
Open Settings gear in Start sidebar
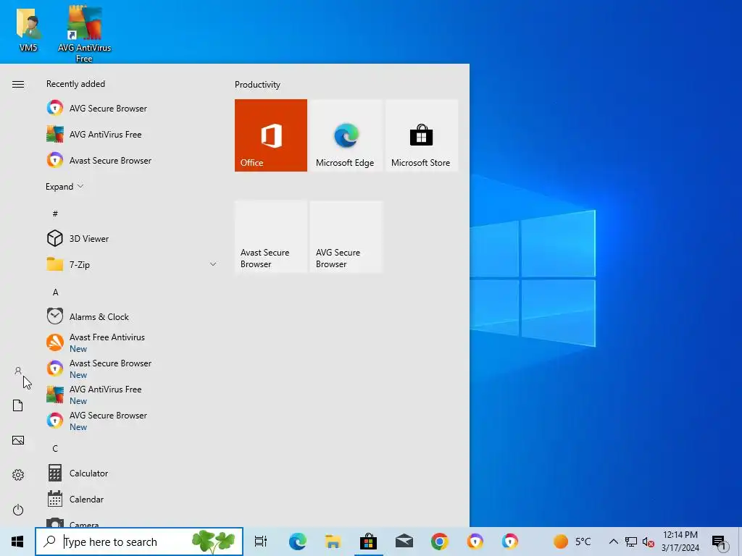click(18, 475)
